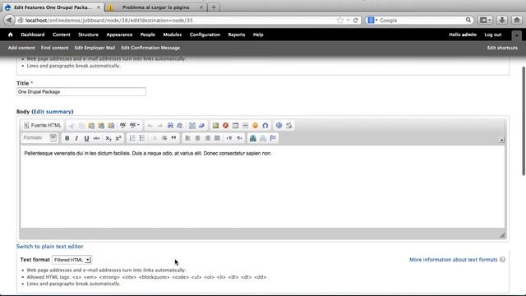526x296 pixels.
Task: Click the Insert Table icon
Action: (235, 126)
